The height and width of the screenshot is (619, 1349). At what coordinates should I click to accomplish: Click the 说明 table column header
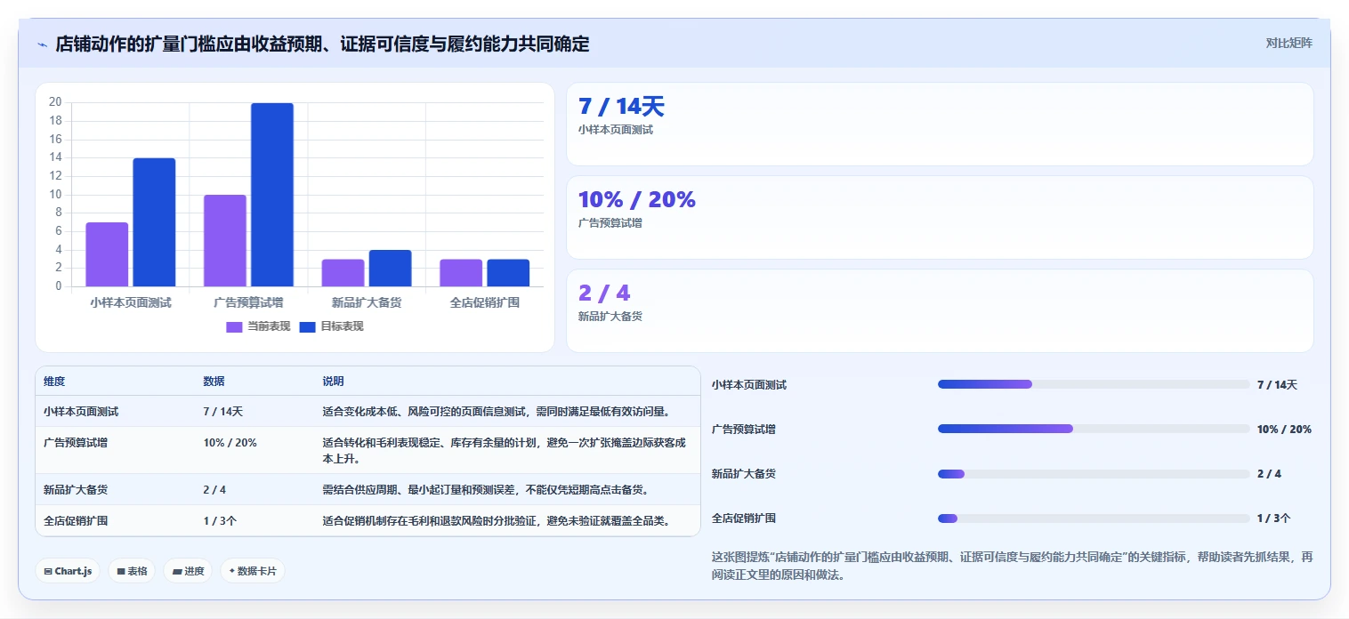333,382
